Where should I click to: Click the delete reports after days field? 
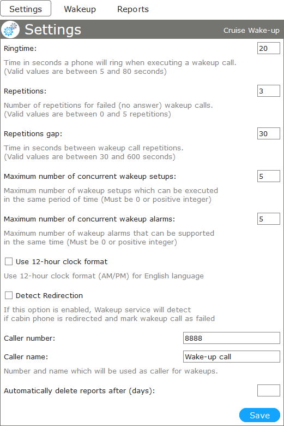269,390
